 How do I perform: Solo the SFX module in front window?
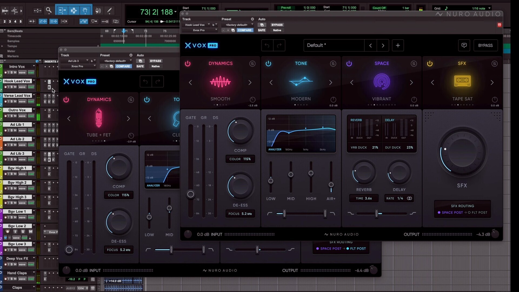coord(494,64)
